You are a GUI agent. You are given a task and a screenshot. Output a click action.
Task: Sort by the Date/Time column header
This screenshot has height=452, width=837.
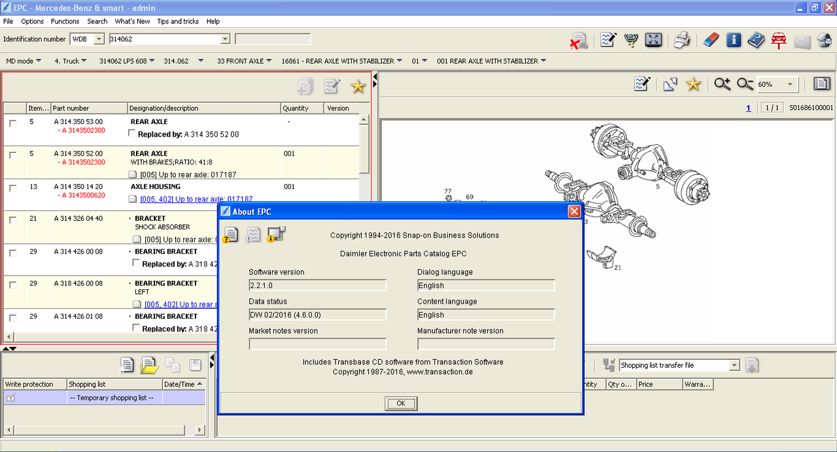tap(184, 384)
